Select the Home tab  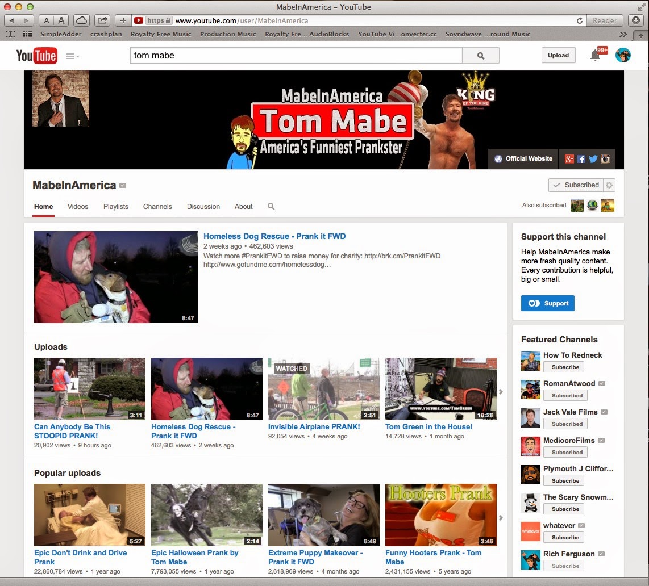coord(43,206)
